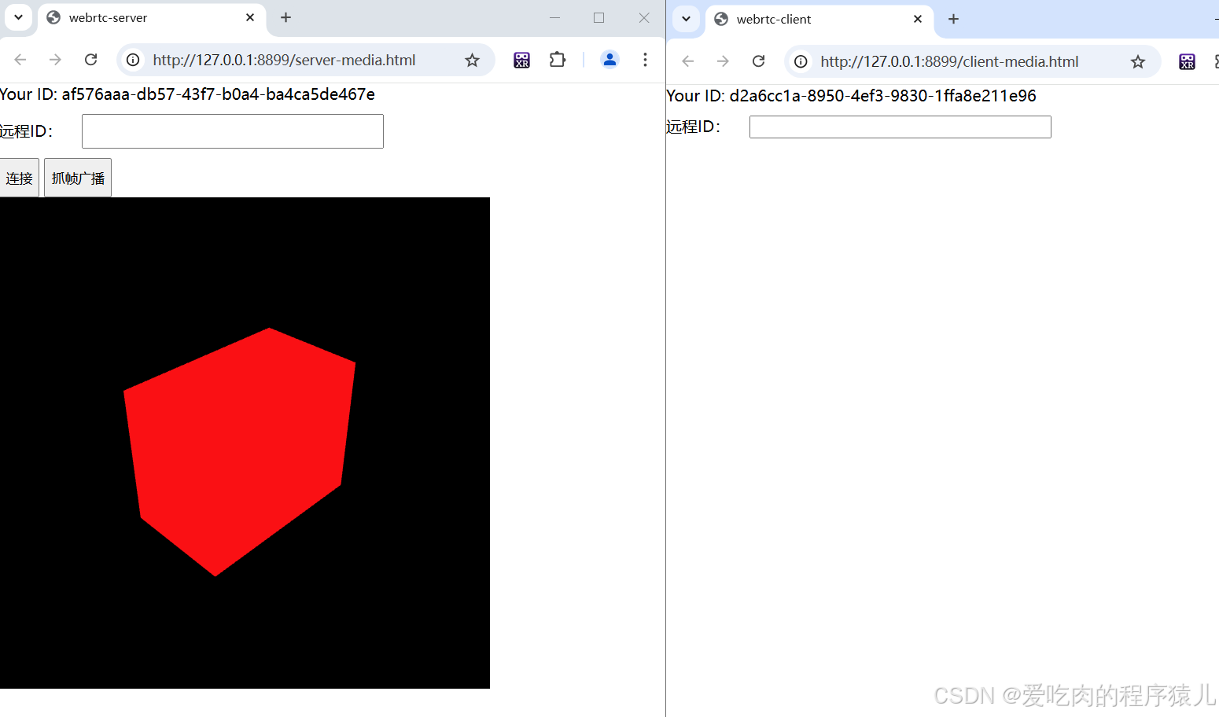
Task: Open the XR extension in the server window
Action: [x=521, y=60]
